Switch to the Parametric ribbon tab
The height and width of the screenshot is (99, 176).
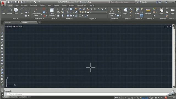[x=34, y=5]
